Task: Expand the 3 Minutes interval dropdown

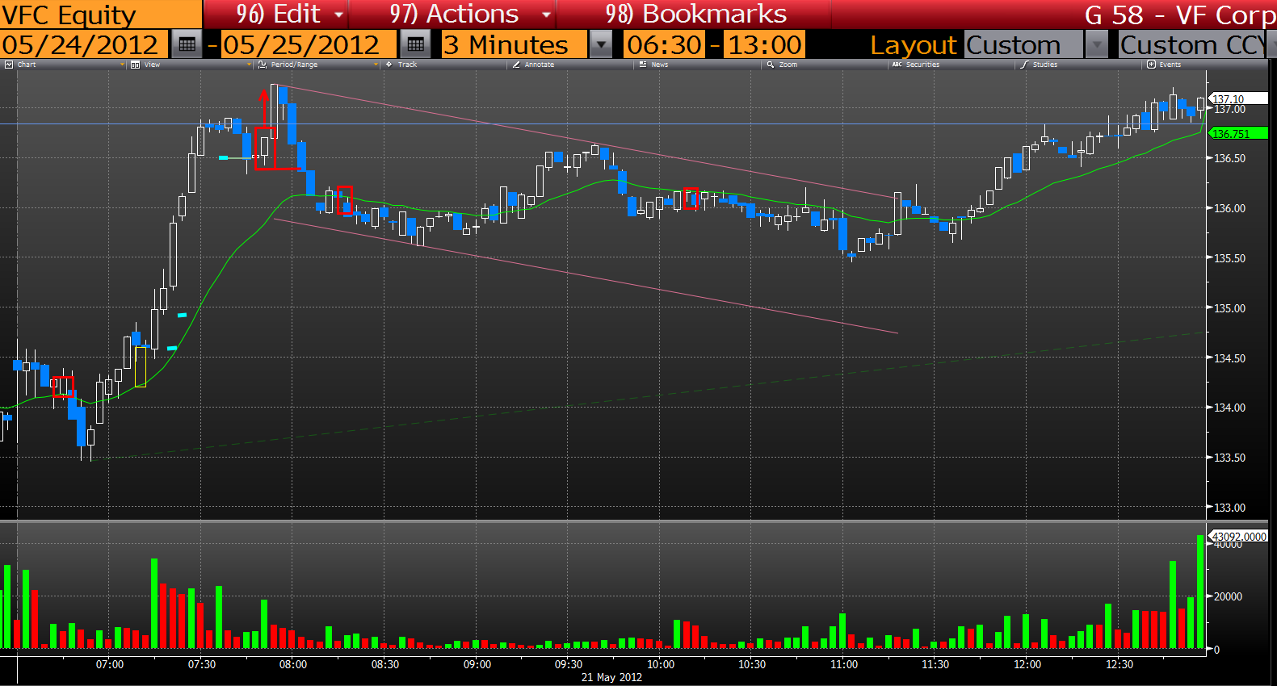Action: pos(601,44)
